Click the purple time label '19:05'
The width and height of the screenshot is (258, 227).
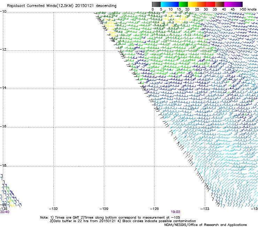(x=175, y=212)
